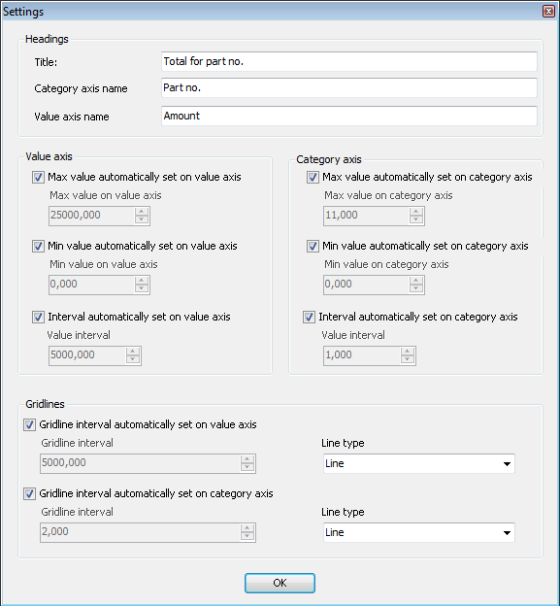
Task: Toggle Min value automatically set on value axis
Action: coord(38,247)
